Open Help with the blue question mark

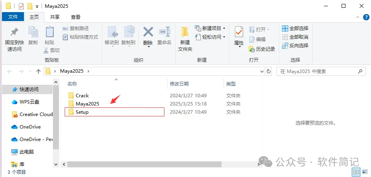pos(366,17)
